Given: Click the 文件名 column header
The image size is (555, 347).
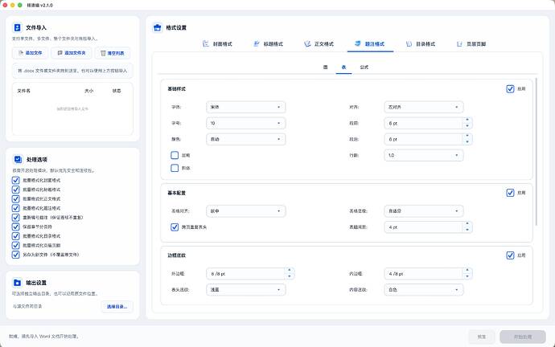Looking at the screenshot, I should [x=23, y=91].
